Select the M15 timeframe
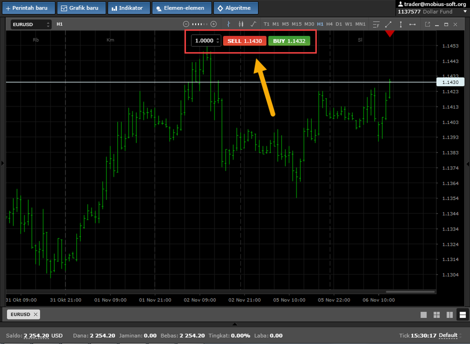470x344 pixels. (296, 24)
